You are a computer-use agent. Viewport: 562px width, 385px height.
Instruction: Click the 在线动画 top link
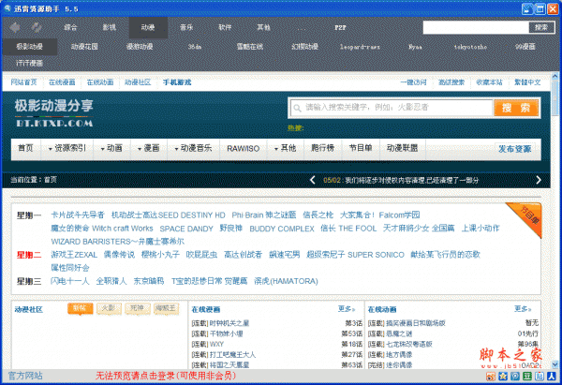100,82
